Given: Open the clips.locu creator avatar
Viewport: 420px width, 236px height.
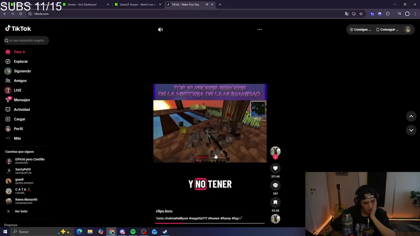Looking at the screenshot, I should coord(275,151).
